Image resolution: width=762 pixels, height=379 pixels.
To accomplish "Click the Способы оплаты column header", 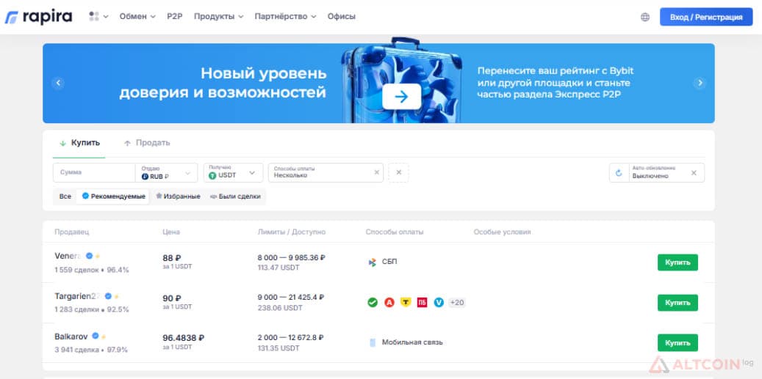I will 395,232.
